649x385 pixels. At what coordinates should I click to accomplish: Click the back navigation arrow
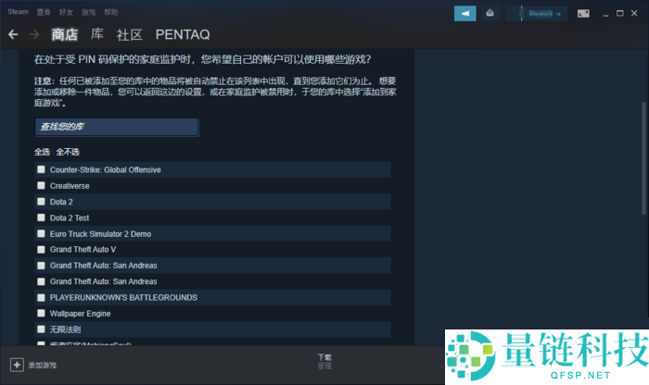[x=13, y=34]
